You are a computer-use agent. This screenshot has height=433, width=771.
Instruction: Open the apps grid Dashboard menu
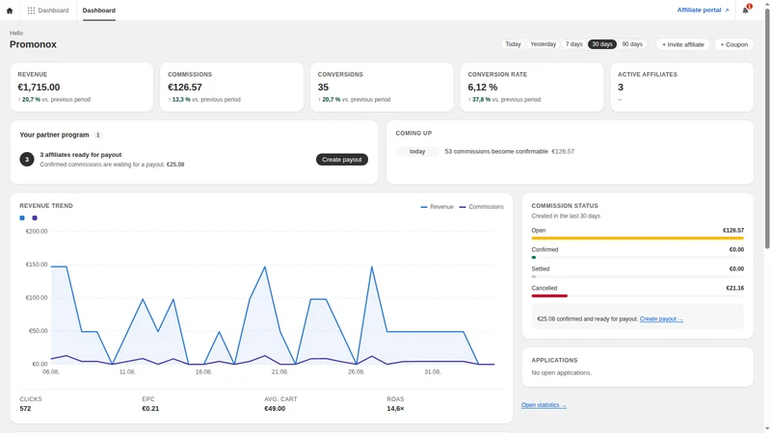point(47,11)
